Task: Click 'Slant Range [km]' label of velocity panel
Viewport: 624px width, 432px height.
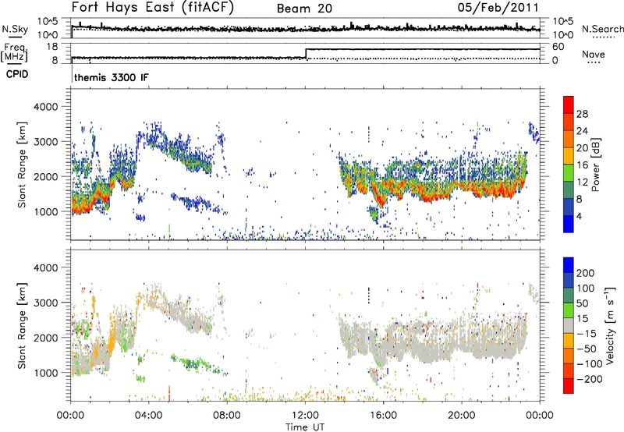Action: point(23,325)
